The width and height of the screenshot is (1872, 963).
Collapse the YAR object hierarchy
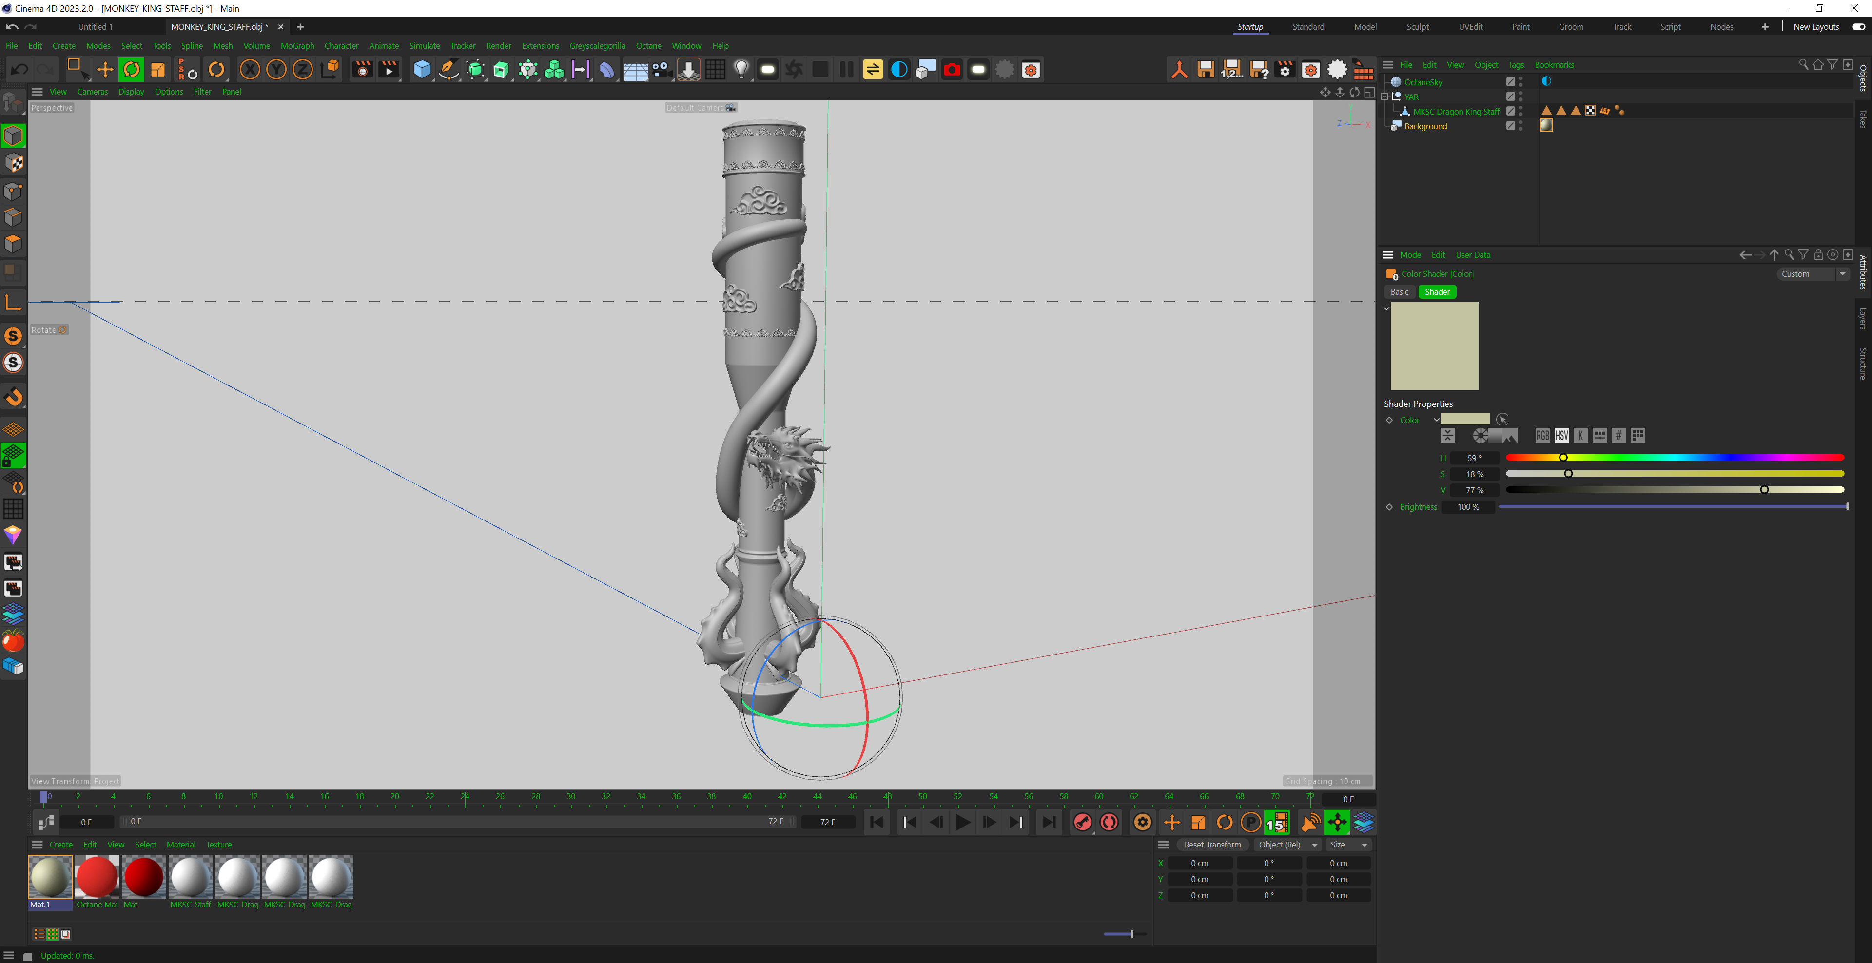1384,96
